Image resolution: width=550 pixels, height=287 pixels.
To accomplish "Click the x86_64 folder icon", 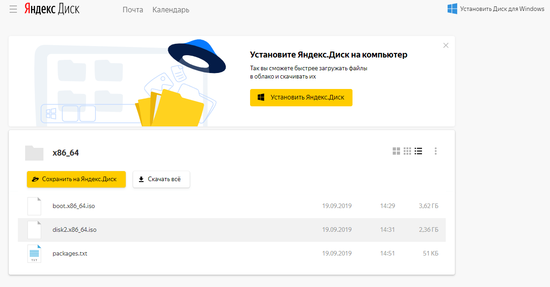I will 34,153.
